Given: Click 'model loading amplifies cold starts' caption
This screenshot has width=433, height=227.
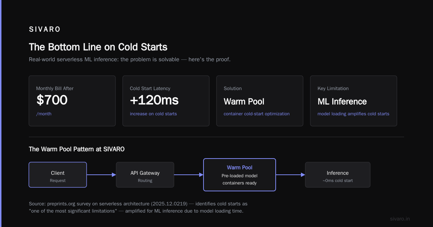Looking at the screenshot, I should pyautogui.click(x=353, y=114).
